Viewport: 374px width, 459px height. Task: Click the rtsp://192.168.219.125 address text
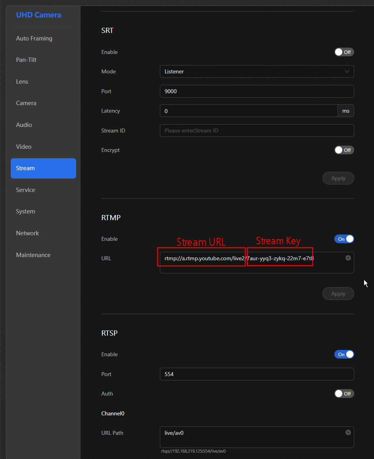[x=194, y=451]
